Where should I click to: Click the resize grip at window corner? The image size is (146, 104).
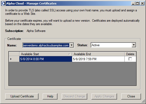click(143, 101)
